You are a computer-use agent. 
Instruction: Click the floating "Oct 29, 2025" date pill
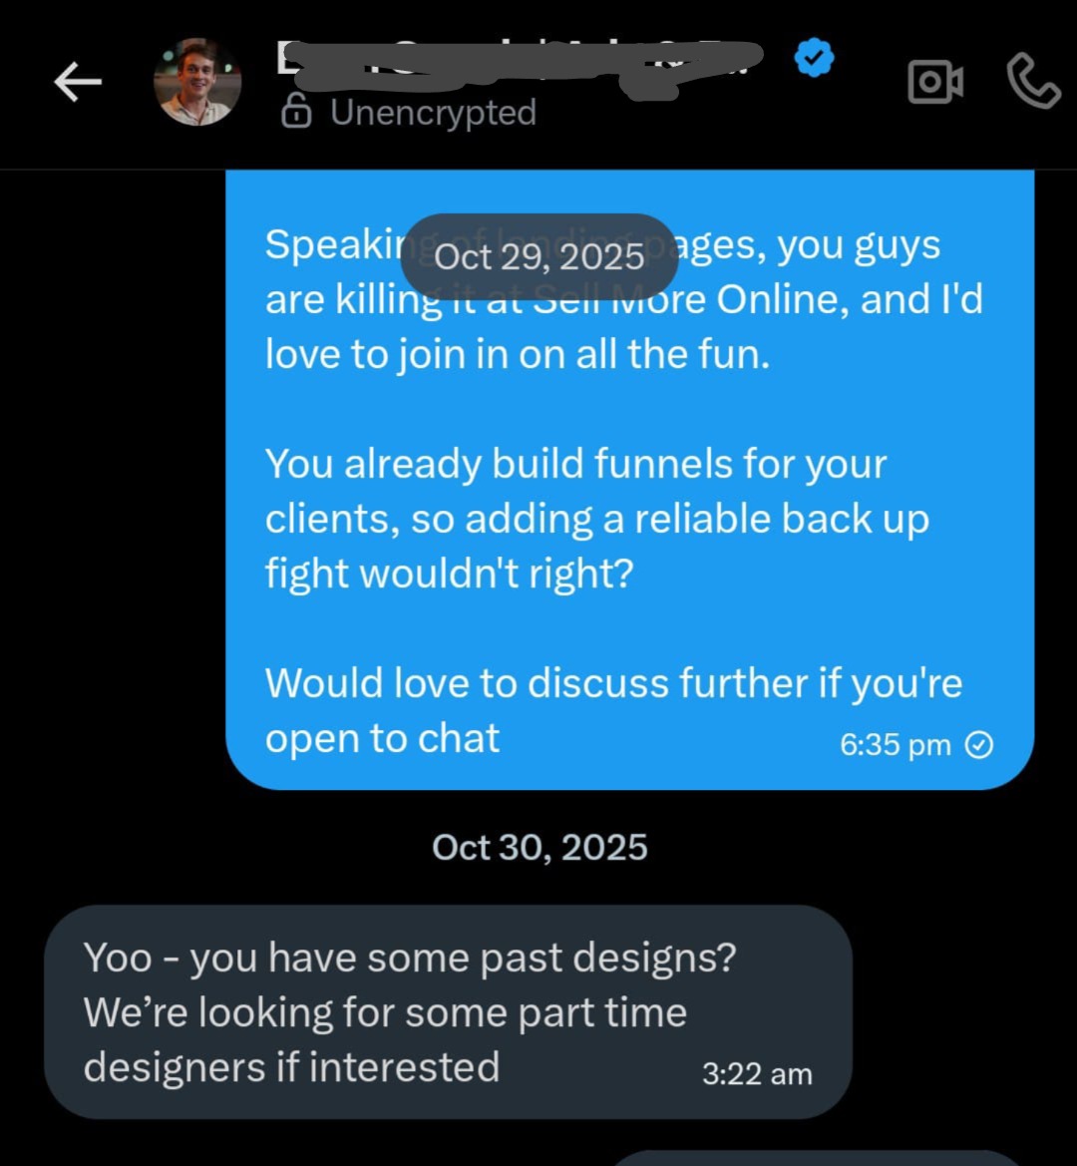pos(539,257)
